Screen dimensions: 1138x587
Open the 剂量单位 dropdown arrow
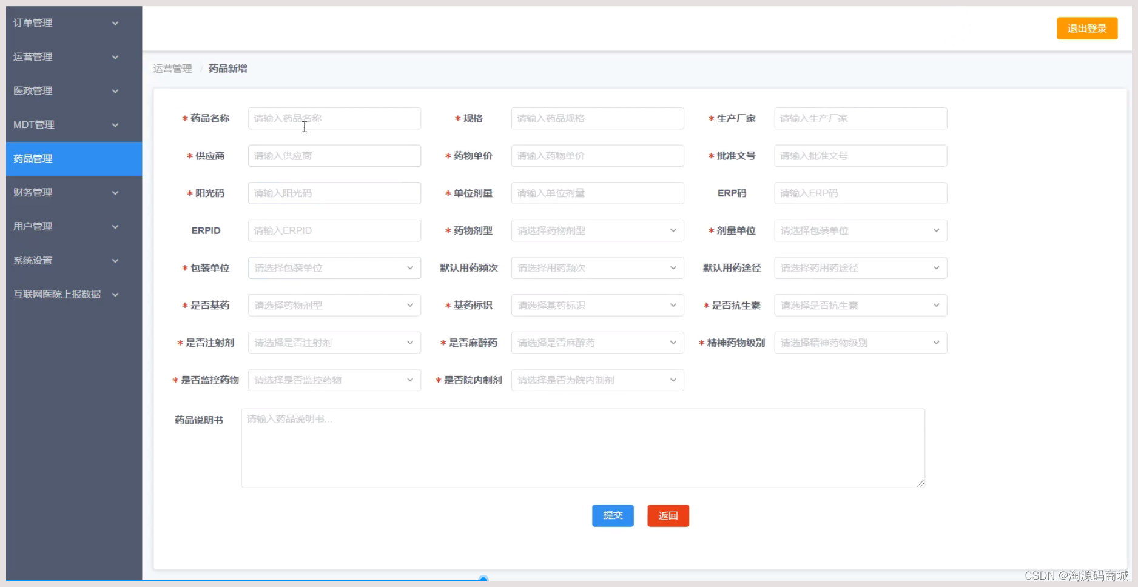pos(935,230)
